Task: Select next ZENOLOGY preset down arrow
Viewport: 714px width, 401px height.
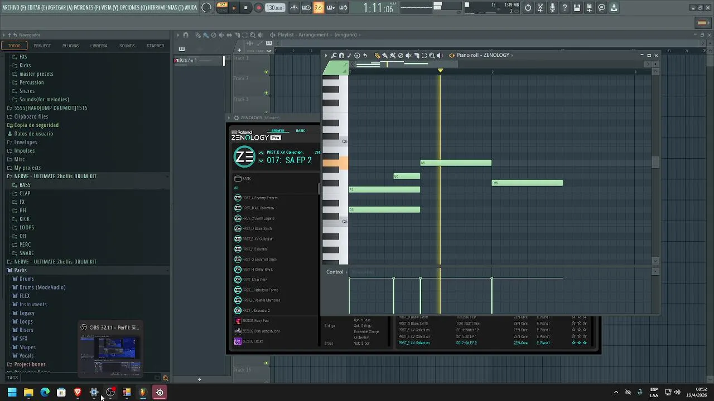Action: click(x=261, y=161)
